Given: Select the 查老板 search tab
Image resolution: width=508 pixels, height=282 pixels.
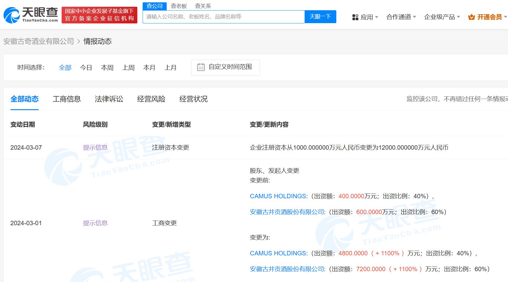Looking at the screenshot, I should coord(179,6).
